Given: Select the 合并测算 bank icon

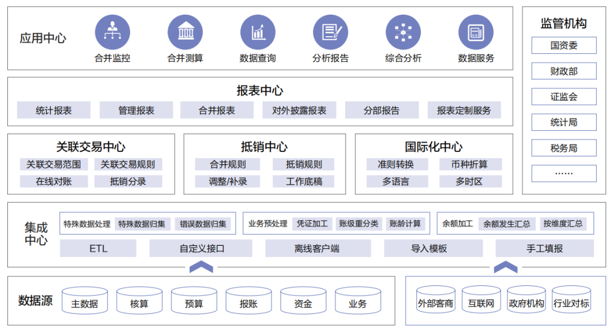Looking at the screenshot, I should point(185,32).
